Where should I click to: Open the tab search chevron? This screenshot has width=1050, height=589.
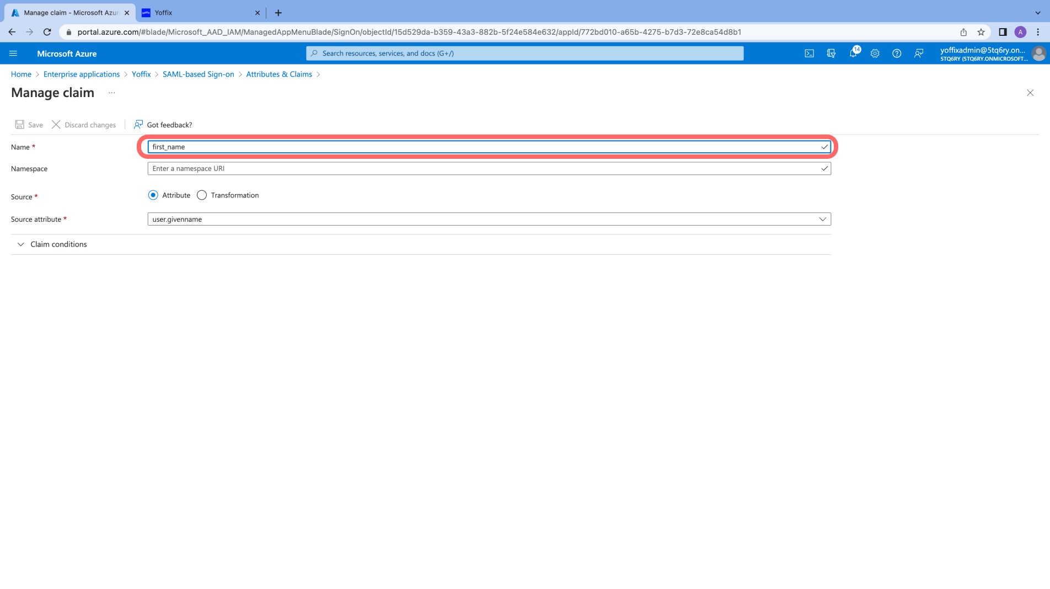1038,13
